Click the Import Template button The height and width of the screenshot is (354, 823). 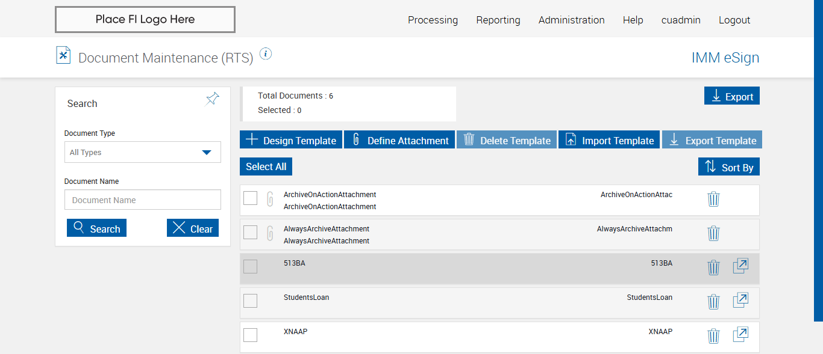coord(609,140)
